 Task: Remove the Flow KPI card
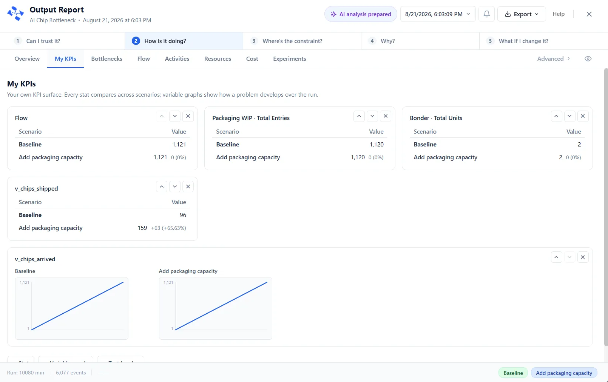pyautogui.click(x=188, y=116)
